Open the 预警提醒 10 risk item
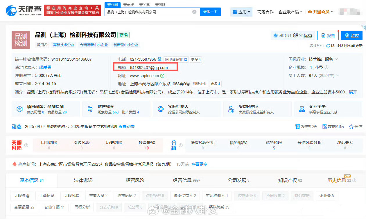The width and height of the screenshot is (366, 219). pyautogui.click(x=147, y=145)
